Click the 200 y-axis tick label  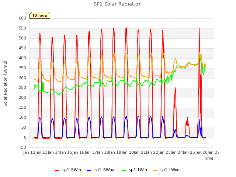tap(22, 97)
